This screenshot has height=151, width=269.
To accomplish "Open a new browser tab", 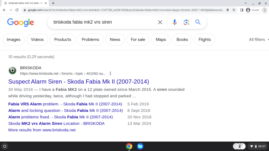I will pyautogui.click(x=53, y=3).
